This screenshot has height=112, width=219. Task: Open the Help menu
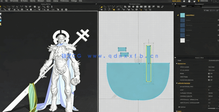coord(81,1)
